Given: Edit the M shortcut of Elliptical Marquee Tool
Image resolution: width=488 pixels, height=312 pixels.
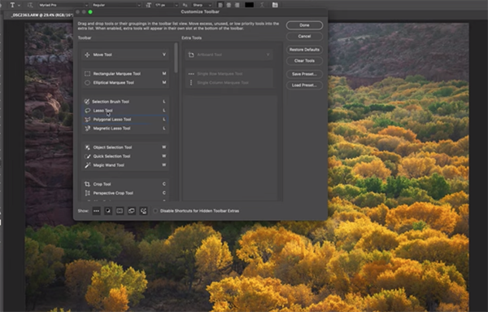Looking at the screenshot, I should (164, 82).
